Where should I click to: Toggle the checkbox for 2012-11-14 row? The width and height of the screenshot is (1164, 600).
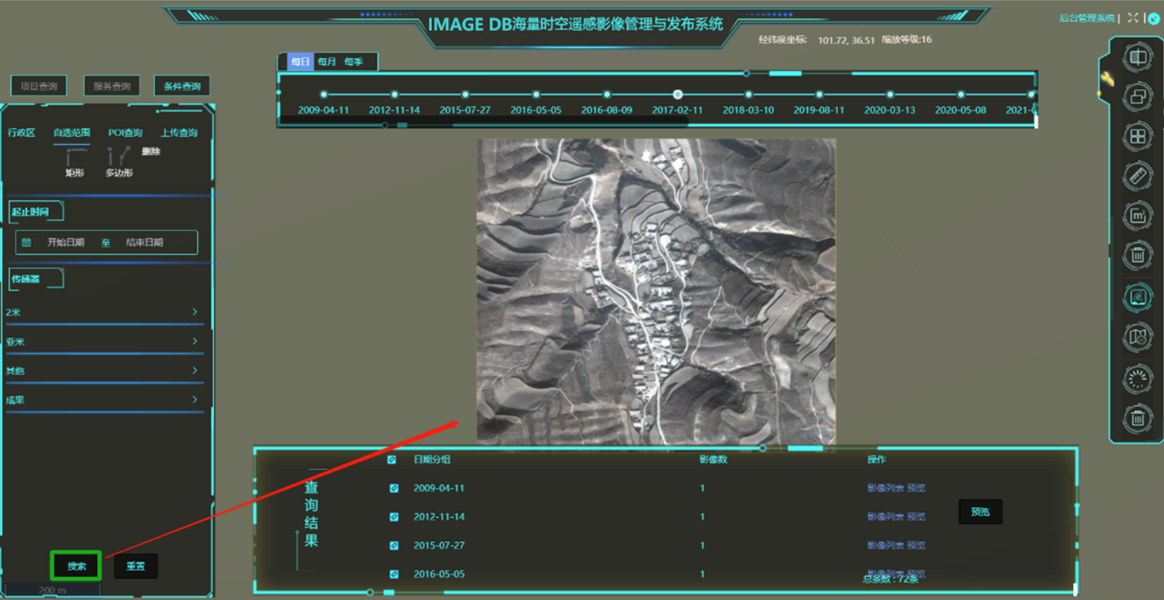tap(394, 517)
